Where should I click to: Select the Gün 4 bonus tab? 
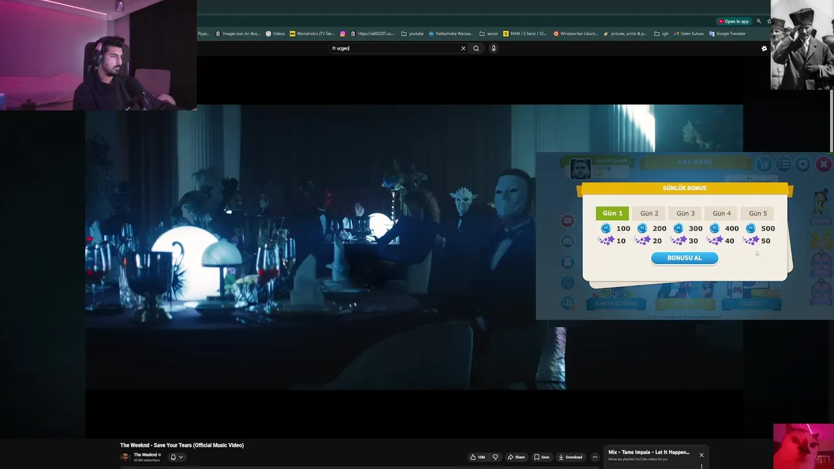point(721,213)
